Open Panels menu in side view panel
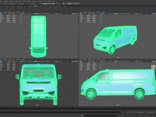The height and width of the screenshot is (117, 156). (x=103, y=60)
